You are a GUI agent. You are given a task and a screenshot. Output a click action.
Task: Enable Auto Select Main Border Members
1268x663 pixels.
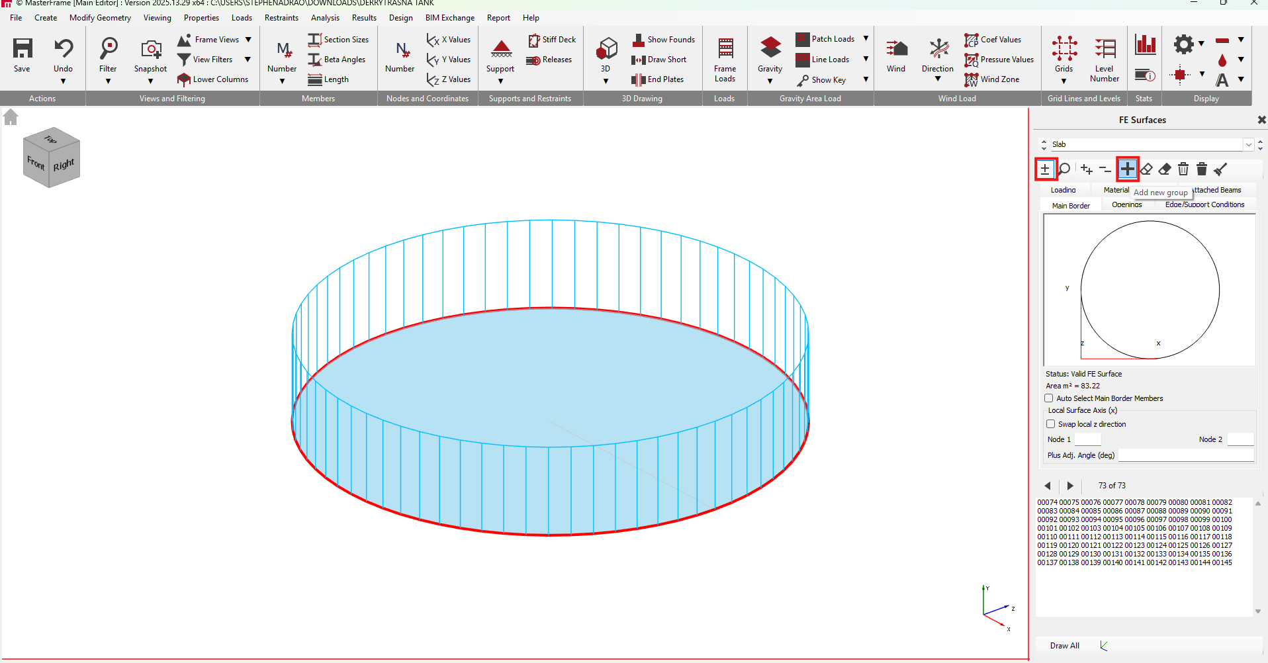[x=1049, y=398]
